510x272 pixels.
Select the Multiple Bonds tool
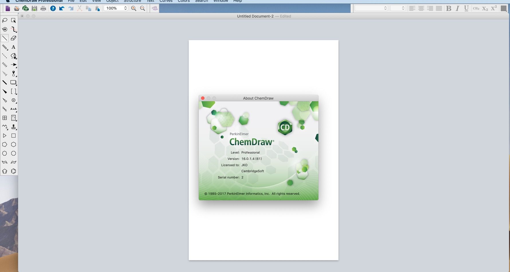click(5, 47)
